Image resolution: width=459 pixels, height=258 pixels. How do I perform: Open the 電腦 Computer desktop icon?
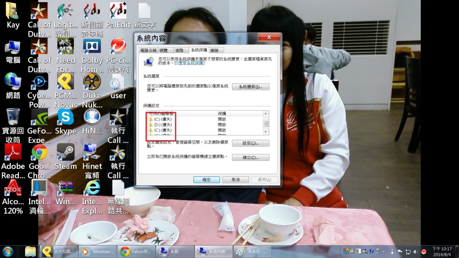[13, 52]
